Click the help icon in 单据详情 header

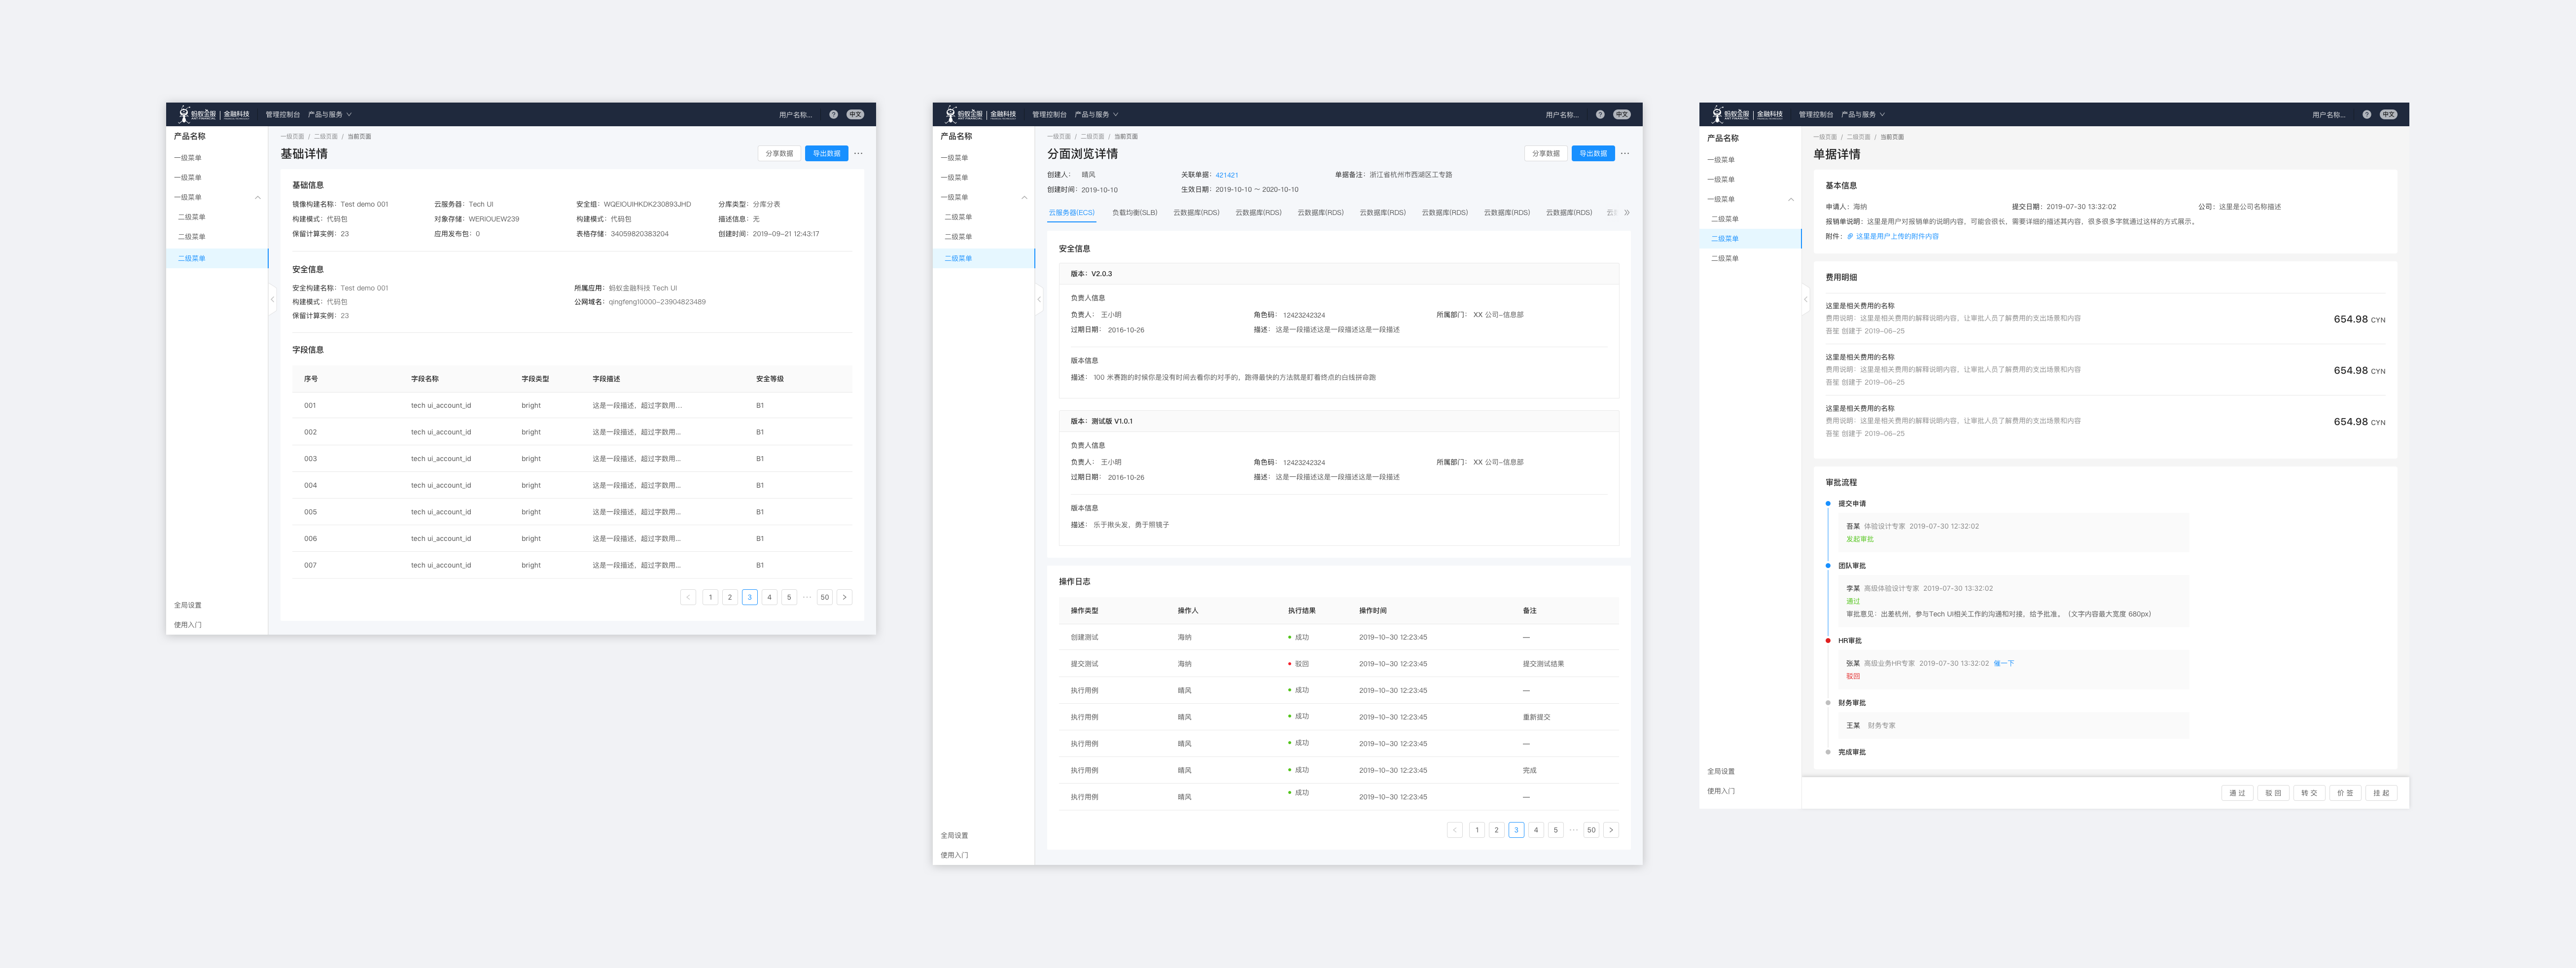2366,115
